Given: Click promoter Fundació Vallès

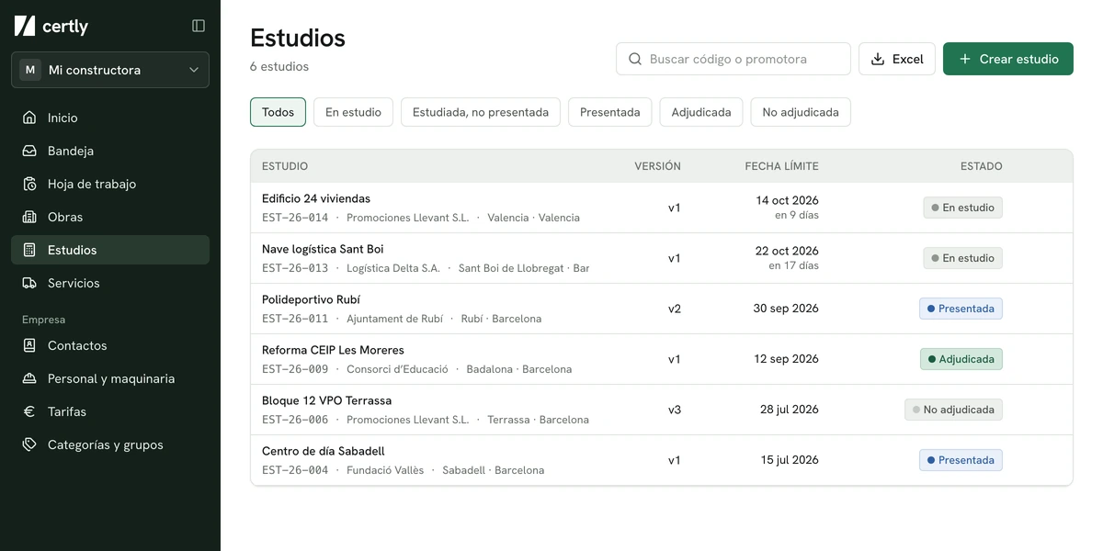Looking at the screenshot, I should click(x=385, y=470).
